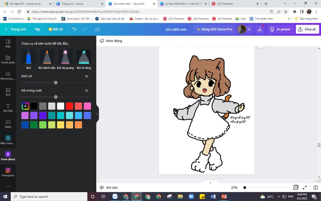Screen dimensions: 321x201
Task: Switch to Trang chủ - Canva tab
Action: 80,4
